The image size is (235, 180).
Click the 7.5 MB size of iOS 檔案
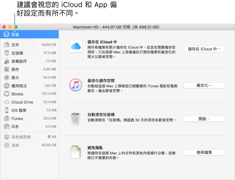[51, 110]
